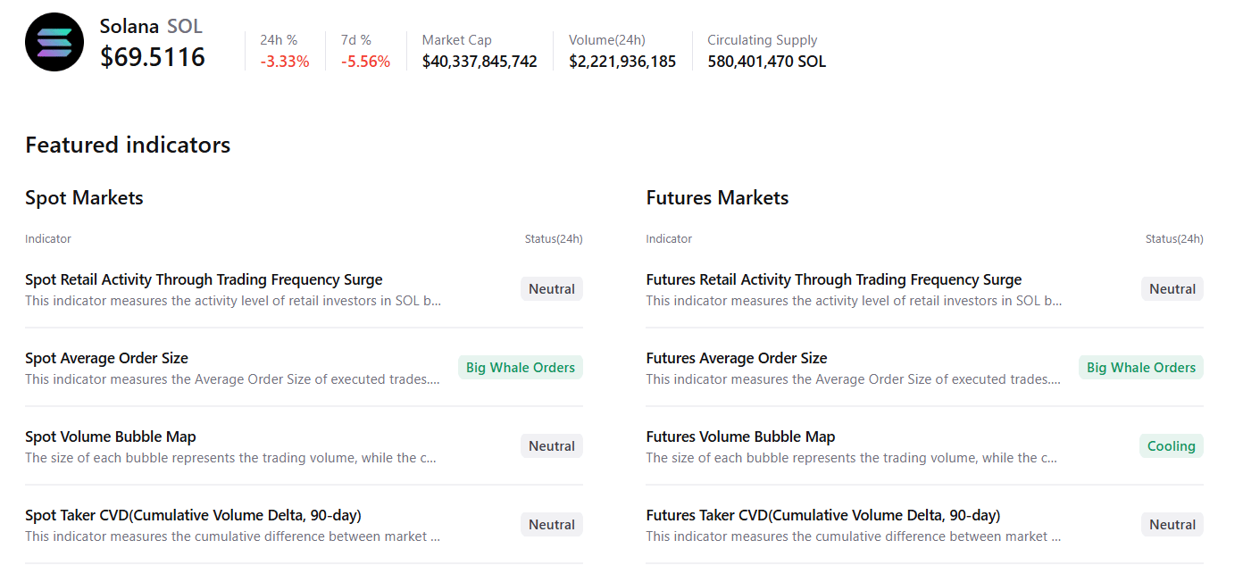Viewport: 1243px width, 582px height.
Task: Click Neutral badge for Spot Volume Bubble Map
Action: pyautogui.click(x=552, y=446)
